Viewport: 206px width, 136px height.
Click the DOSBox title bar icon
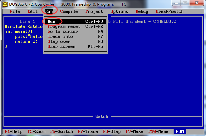coord(5,4)
